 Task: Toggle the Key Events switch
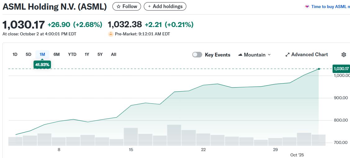point(197,55)
